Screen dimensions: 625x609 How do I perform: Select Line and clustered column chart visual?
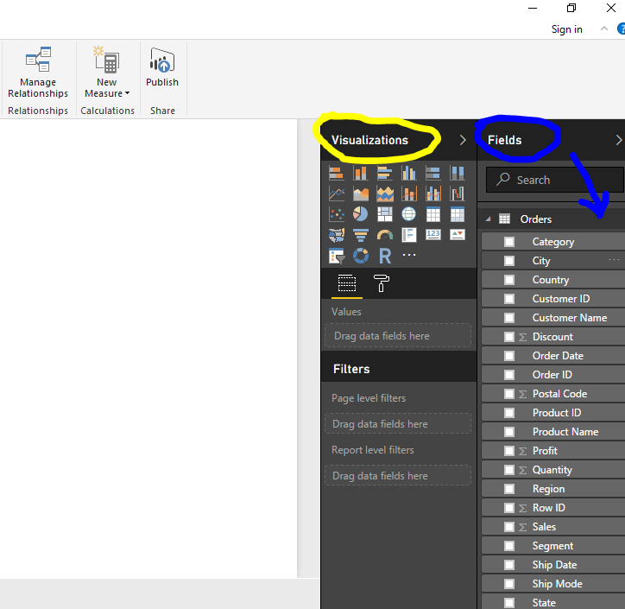click(433, 194)
